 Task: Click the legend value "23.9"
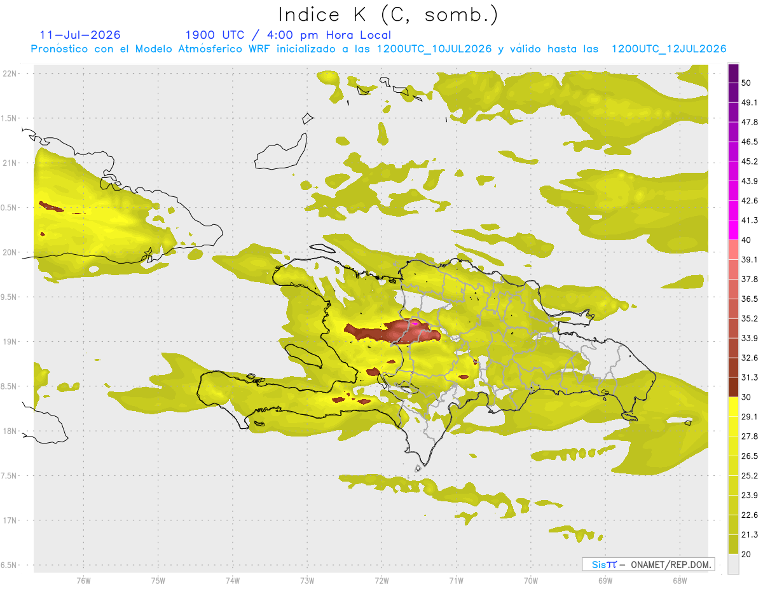(750, 495)
